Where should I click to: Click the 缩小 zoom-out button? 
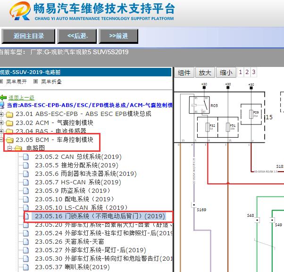[226, 73]
